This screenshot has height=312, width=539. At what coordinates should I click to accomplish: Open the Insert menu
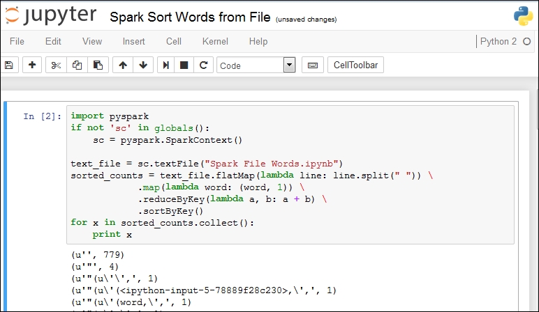pyautogui.click(x=134, y=42)
